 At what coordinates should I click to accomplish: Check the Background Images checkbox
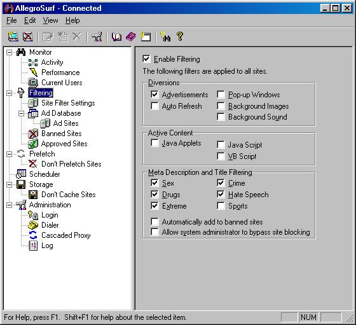pos(221,106)
